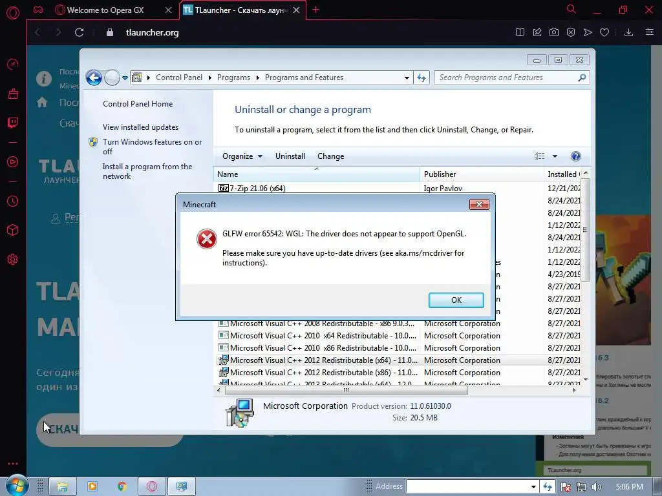Open sidebar three-dots setup menu

[x=13, y=464]
